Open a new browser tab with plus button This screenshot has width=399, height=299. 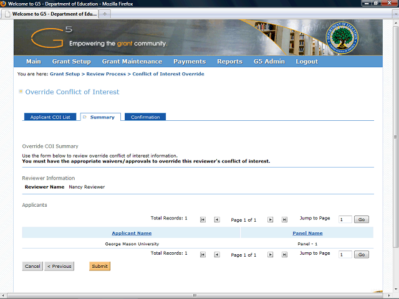105,14
